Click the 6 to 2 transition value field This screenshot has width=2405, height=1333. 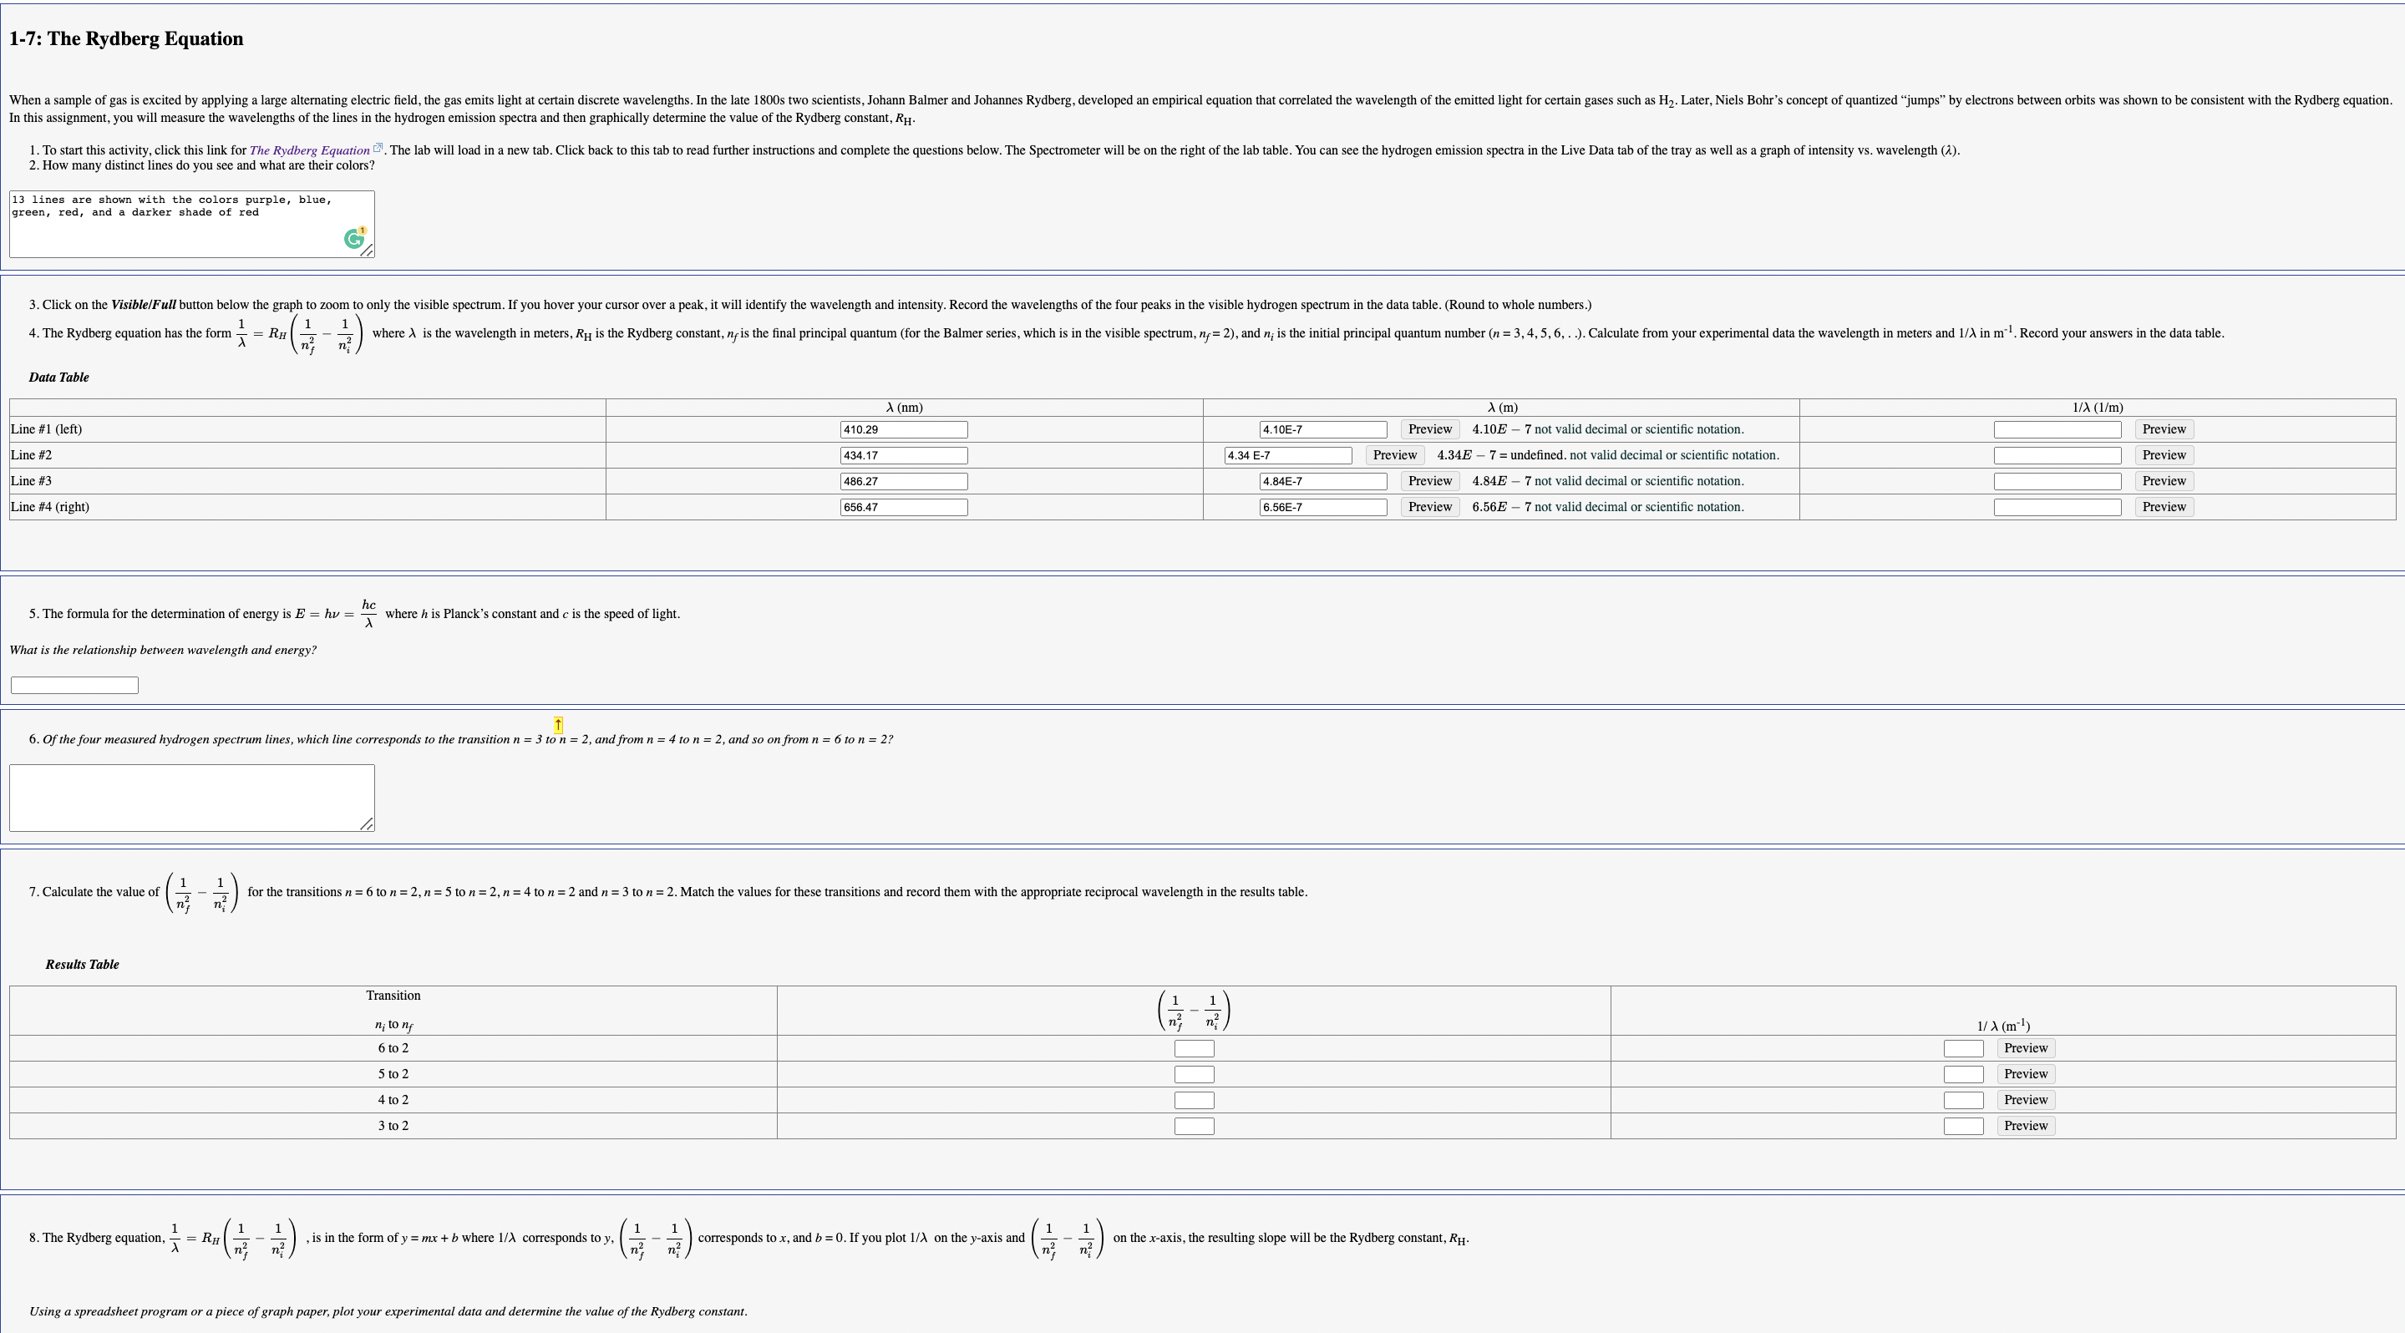1194,1048
